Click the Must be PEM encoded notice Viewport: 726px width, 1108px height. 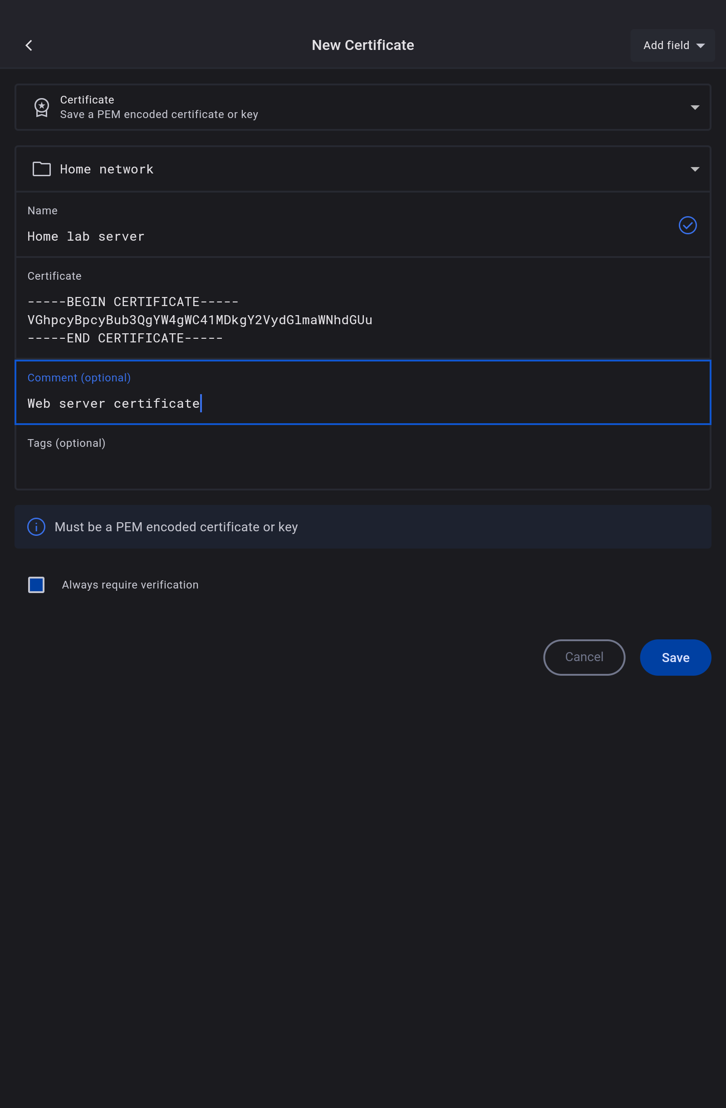tap(176, 527)
